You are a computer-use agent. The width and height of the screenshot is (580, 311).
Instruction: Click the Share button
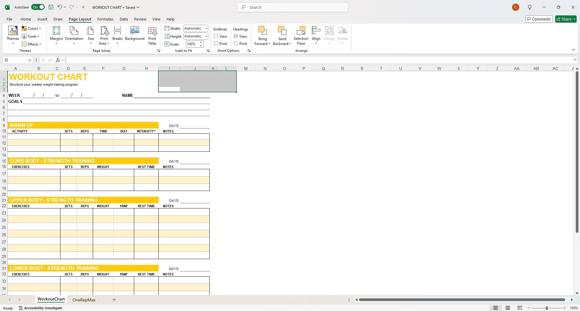(x=566, y=19)
